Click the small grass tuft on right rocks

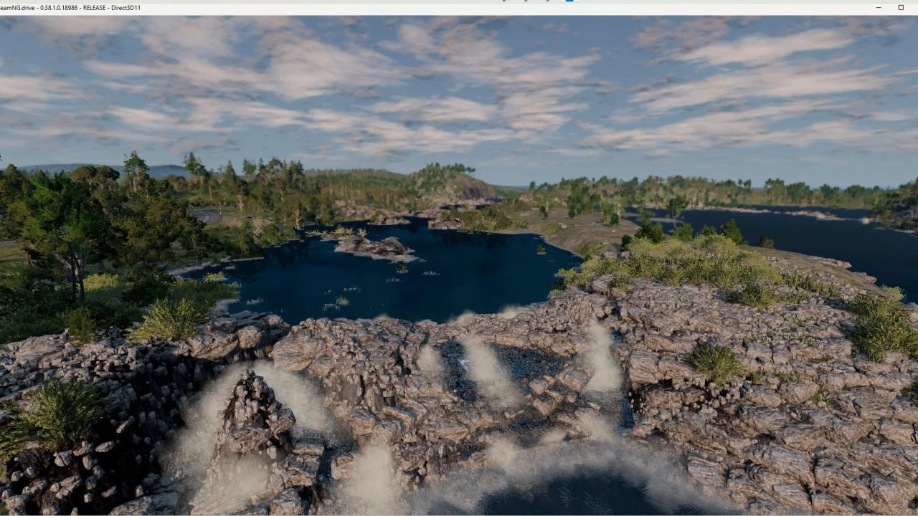pyautogui.click(x=714, y=362)
